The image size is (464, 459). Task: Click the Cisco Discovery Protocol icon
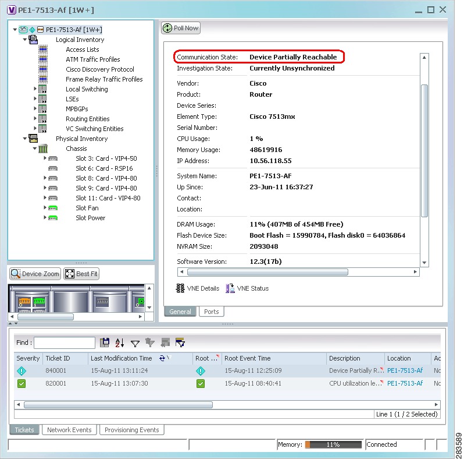43,69
